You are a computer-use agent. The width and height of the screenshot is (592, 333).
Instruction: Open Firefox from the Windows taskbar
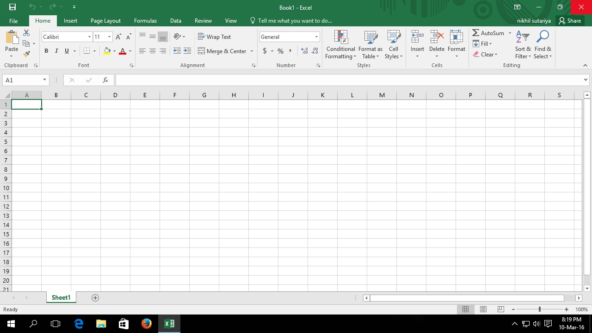(147, 324)
